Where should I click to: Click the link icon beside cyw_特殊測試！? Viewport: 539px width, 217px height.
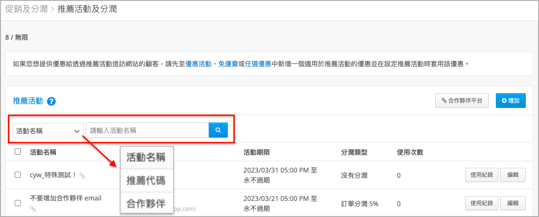coord(82,175)
